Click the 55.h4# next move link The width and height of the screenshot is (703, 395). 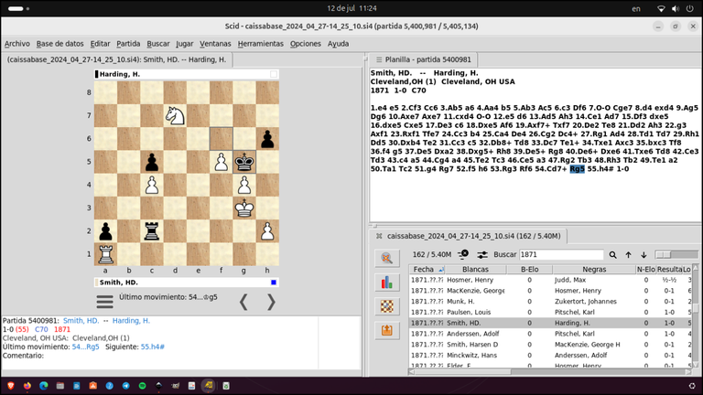pos(153,347)
